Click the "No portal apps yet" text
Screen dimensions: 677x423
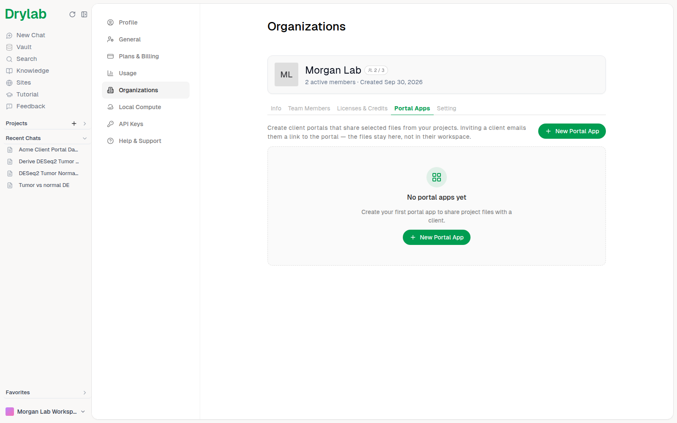click(437, 197)
